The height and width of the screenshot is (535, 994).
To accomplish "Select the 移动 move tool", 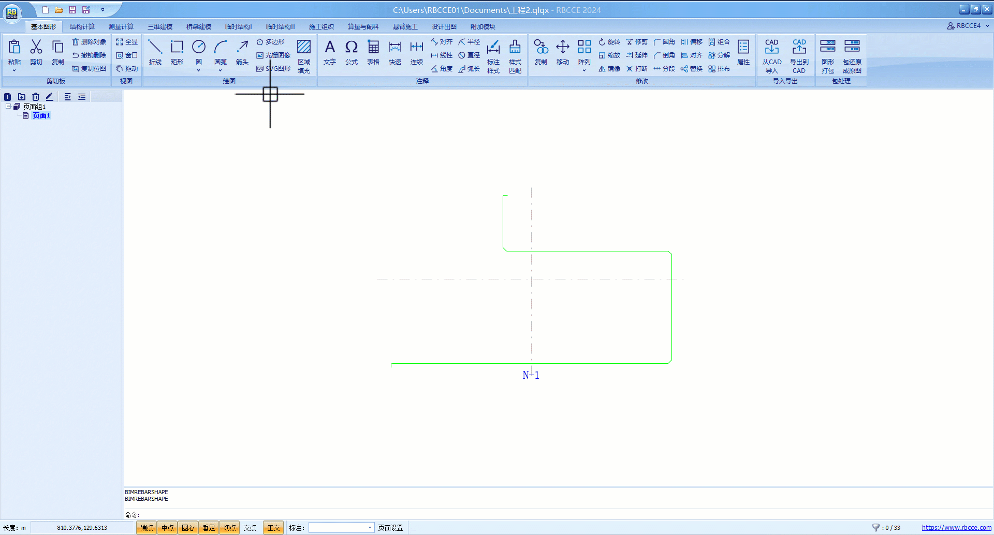I will pyautogui.click(x=563, y=52).
